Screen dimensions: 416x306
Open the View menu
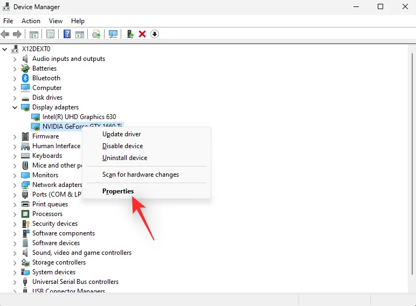click(56, 21)
